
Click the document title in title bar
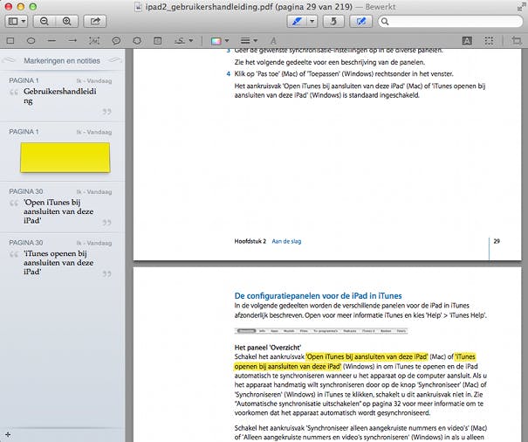point(249,7)
